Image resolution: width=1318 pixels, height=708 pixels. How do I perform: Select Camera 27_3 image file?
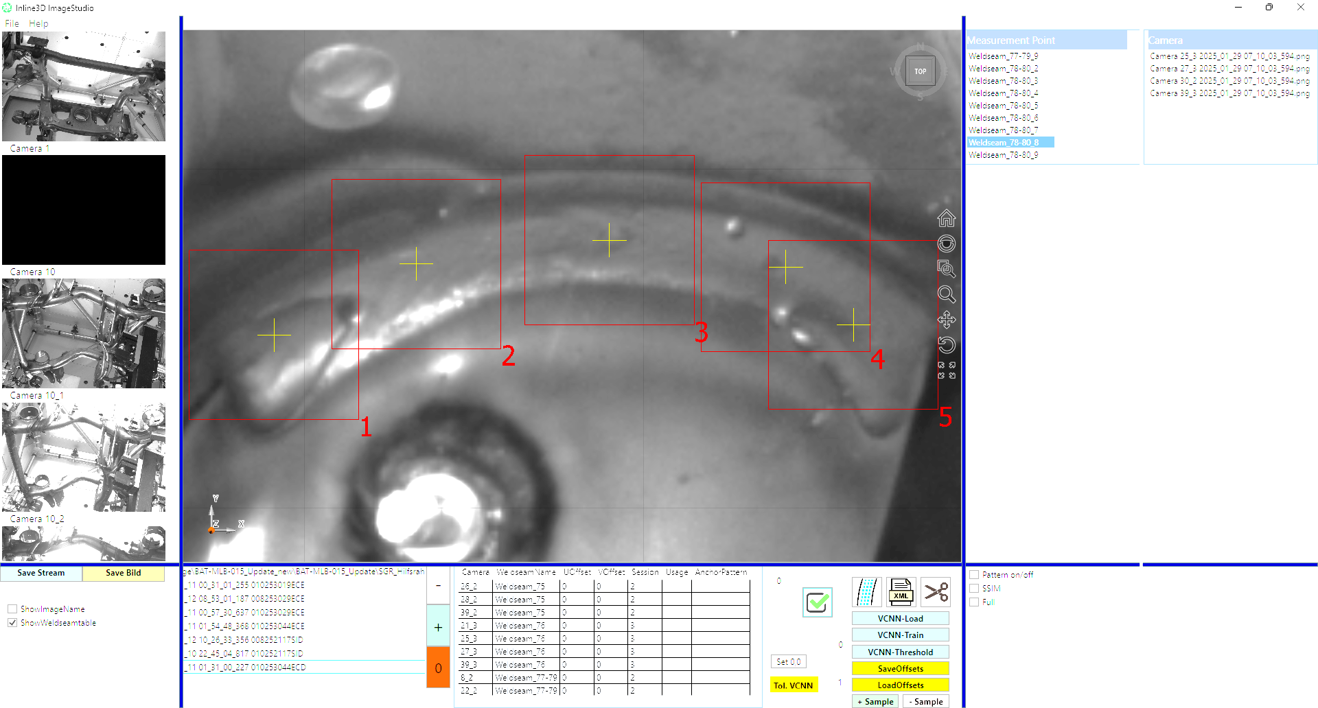pos(1229,69)
